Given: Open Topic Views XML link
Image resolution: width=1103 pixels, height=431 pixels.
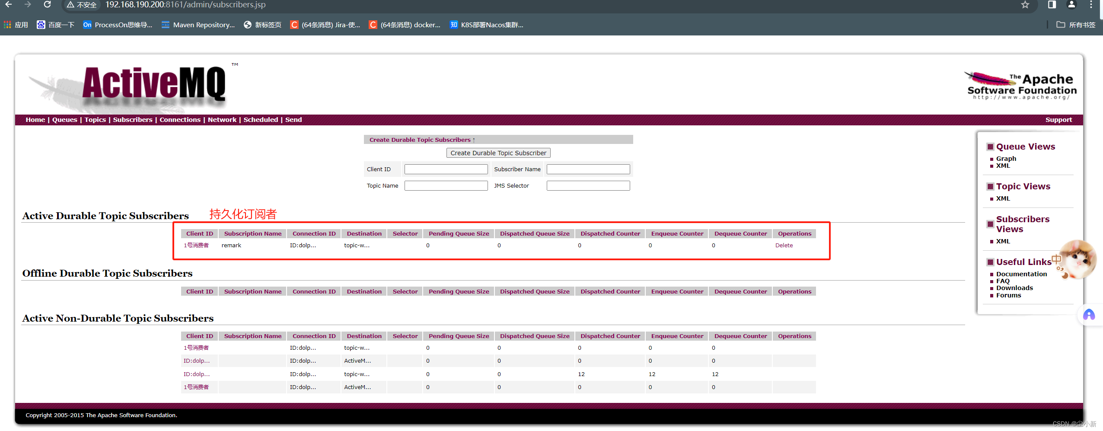Looking at the screenshot, I should [1003, 198].
